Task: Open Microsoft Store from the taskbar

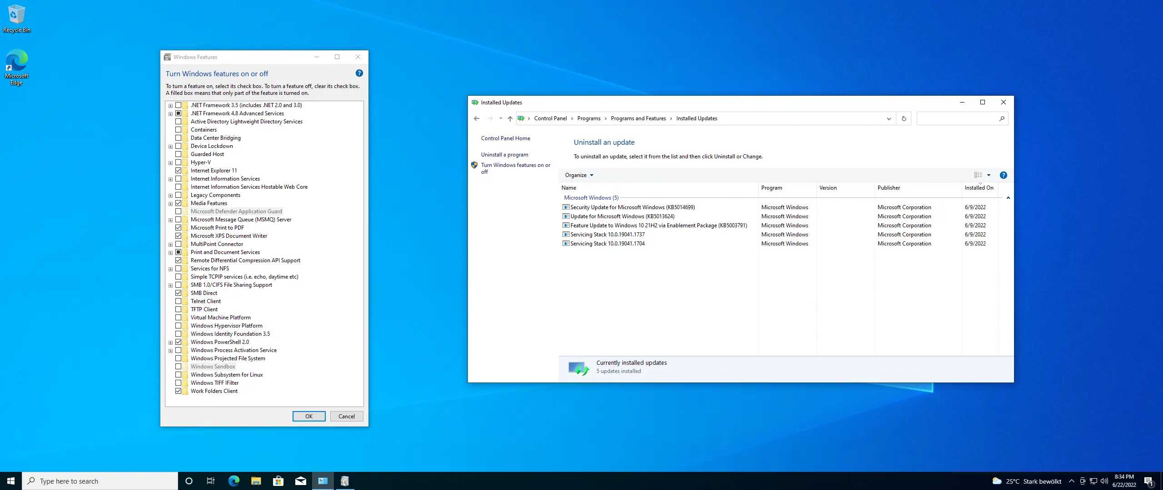Action: point(278,481)
